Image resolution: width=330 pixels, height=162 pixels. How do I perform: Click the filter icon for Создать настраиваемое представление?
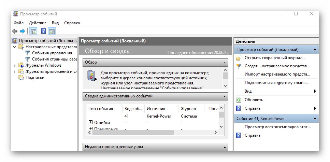tap(239, 66)
